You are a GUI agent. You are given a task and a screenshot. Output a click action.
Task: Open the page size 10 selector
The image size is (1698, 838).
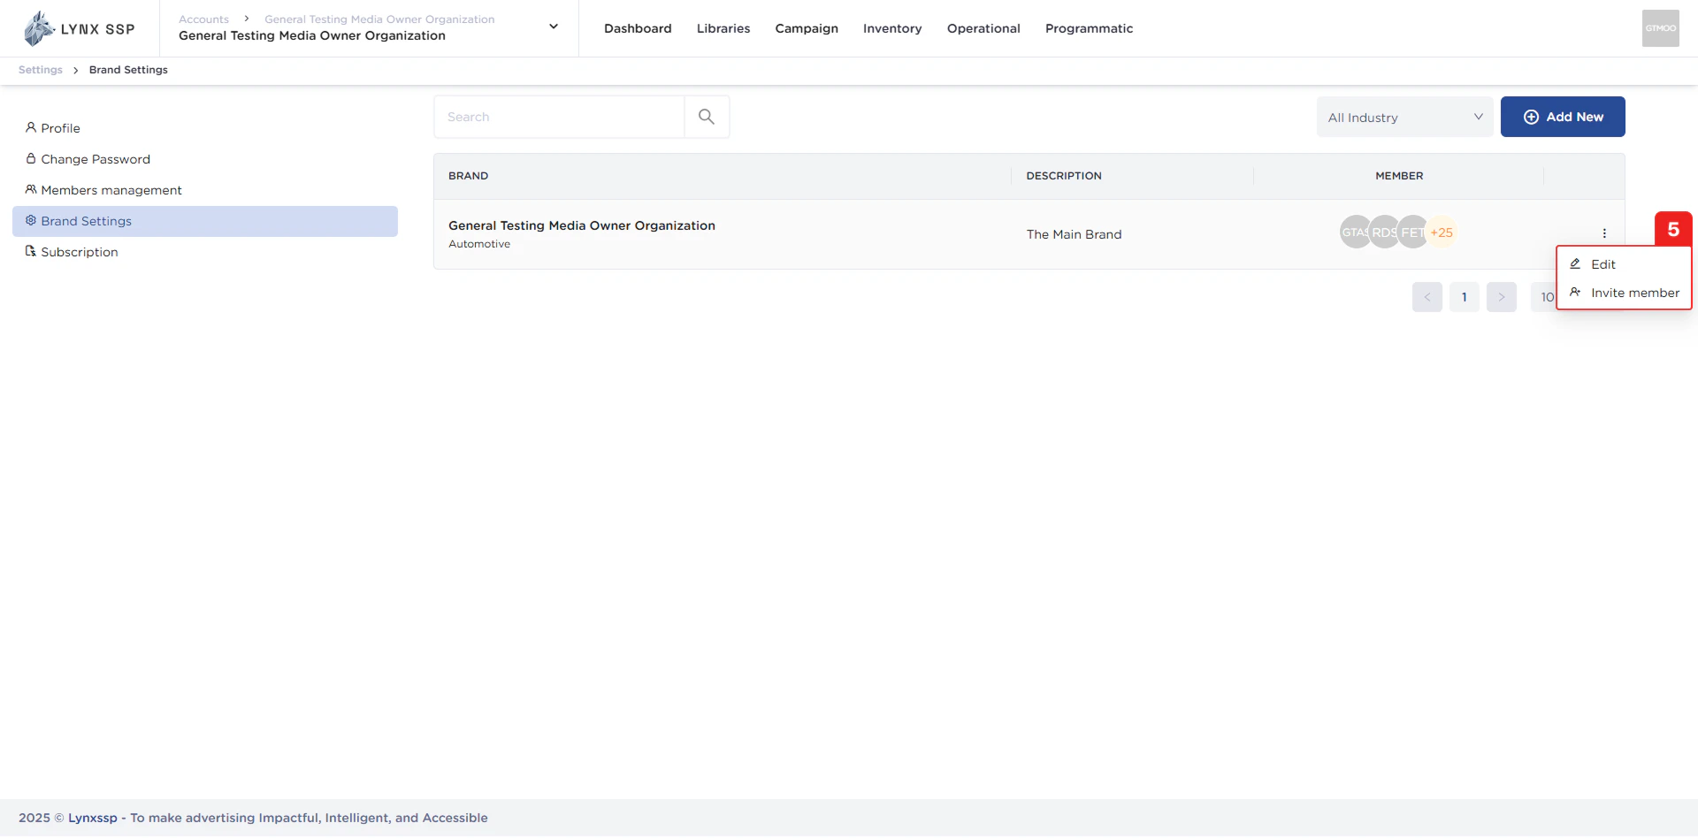(1545, 297)
